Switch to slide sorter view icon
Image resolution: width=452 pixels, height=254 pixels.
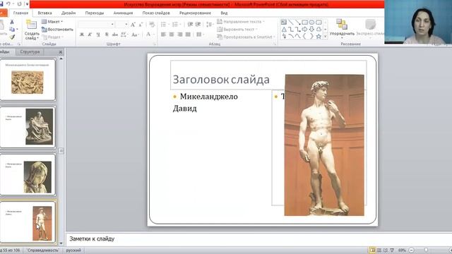click(x=379, y=250)
